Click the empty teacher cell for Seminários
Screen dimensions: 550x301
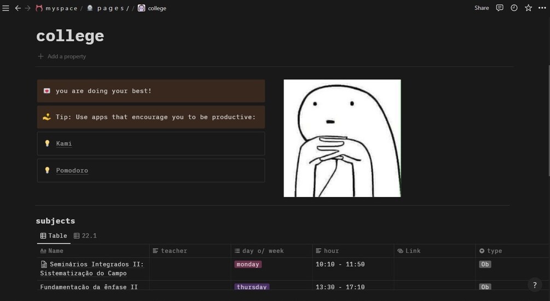[x=190, y=269]
